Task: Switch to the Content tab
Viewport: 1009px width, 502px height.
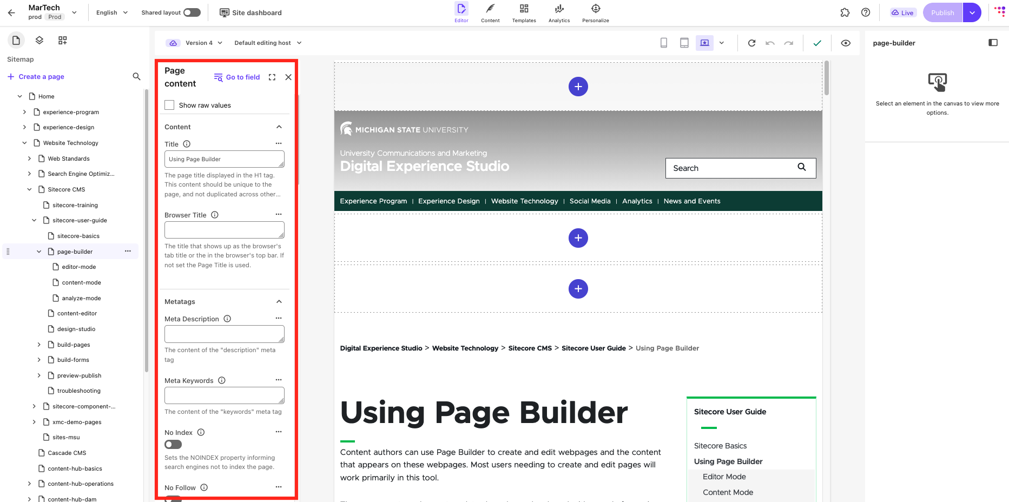Action: click(490, 12)
